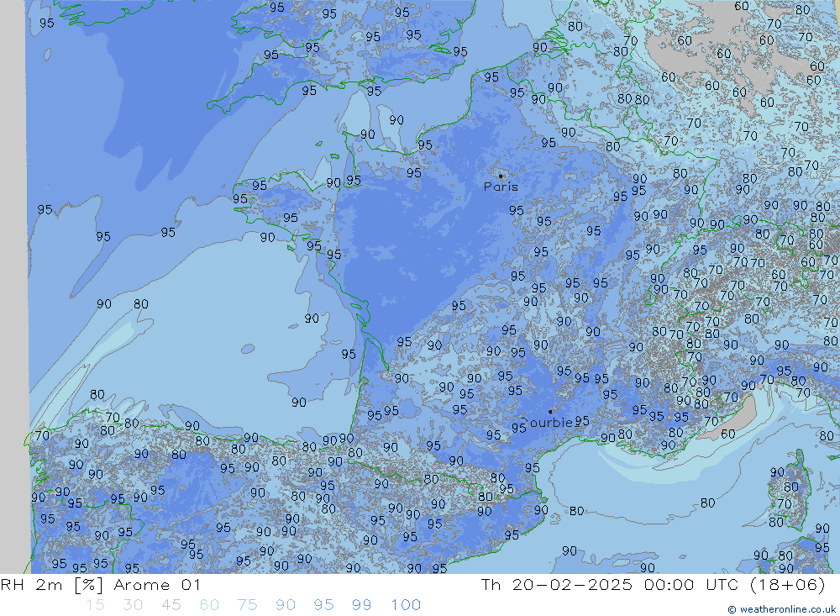
Task: Select the 90 legend color value
Action: [x=286, y=605]
